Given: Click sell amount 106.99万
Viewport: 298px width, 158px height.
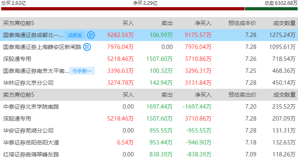Looking at the screenshot, I should [x=161, y=35].
